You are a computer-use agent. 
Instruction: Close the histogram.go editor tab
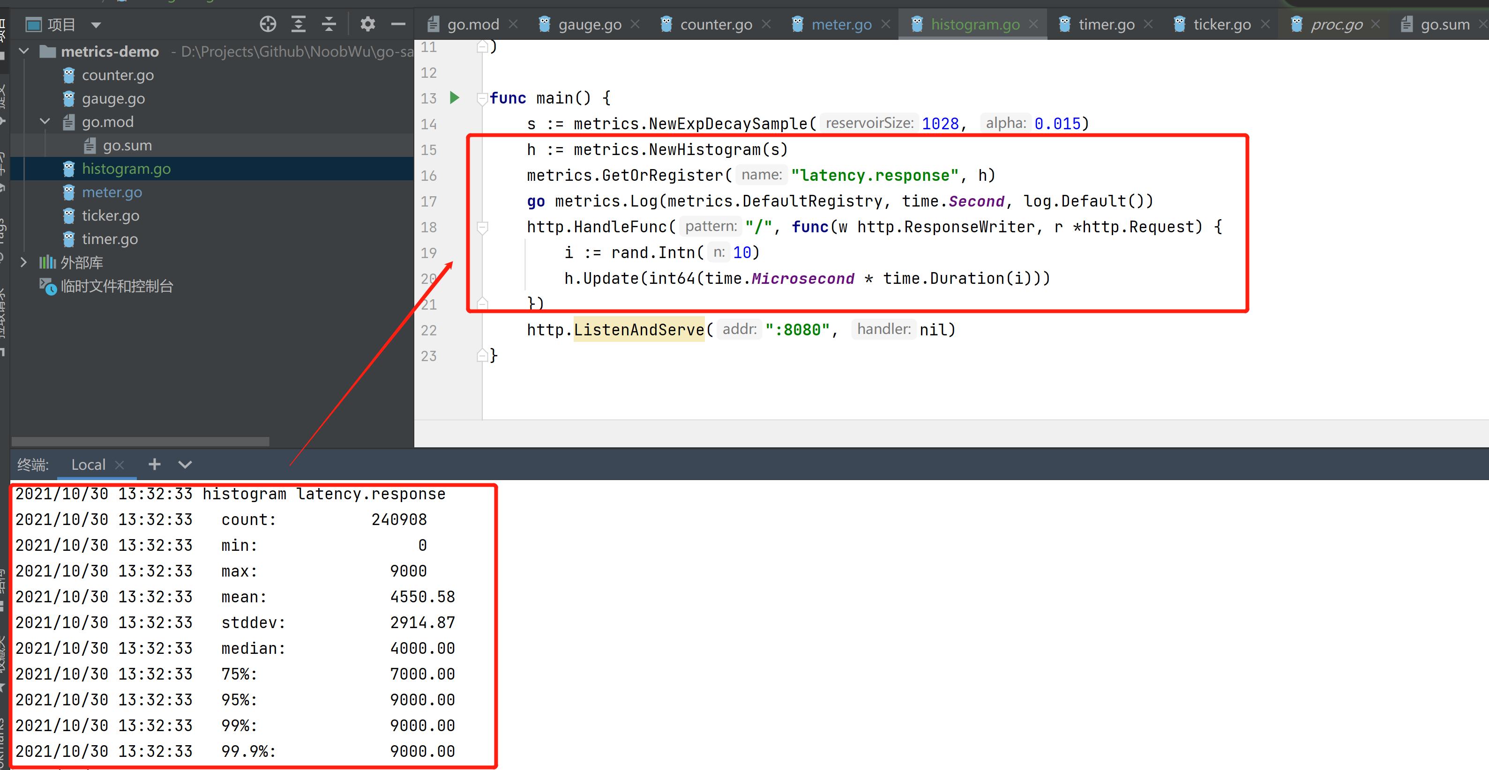[x=1033, y=24]
